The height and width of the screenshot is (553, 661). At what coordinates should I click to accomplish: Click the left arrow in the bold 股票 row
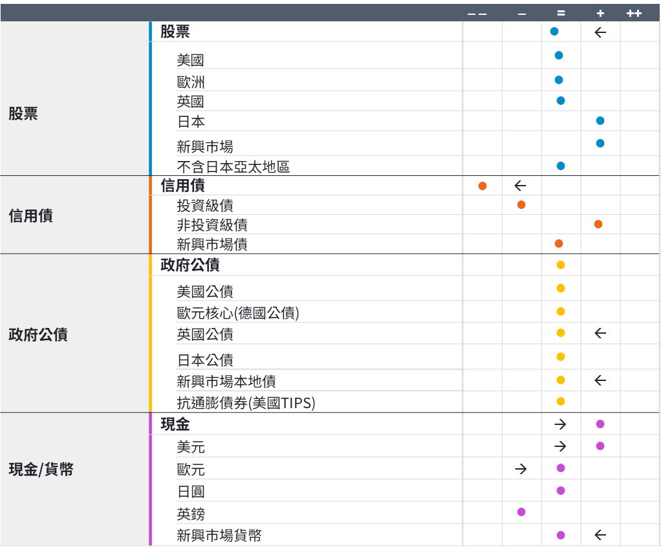[x=600, y=32]
